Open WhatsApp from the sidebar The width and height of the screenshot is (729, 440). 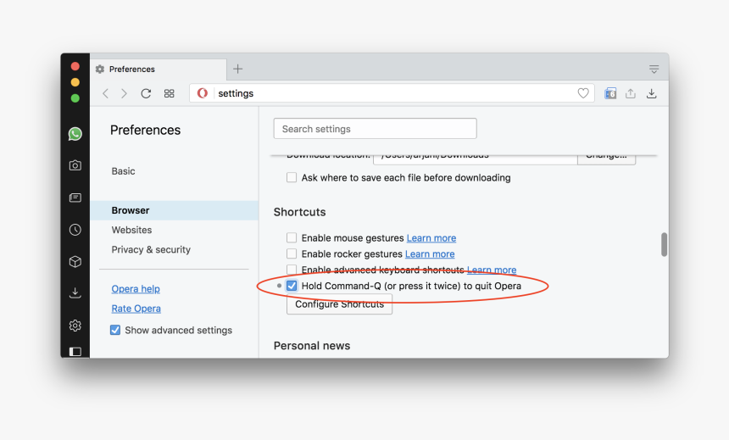click(x=75, y=134)
